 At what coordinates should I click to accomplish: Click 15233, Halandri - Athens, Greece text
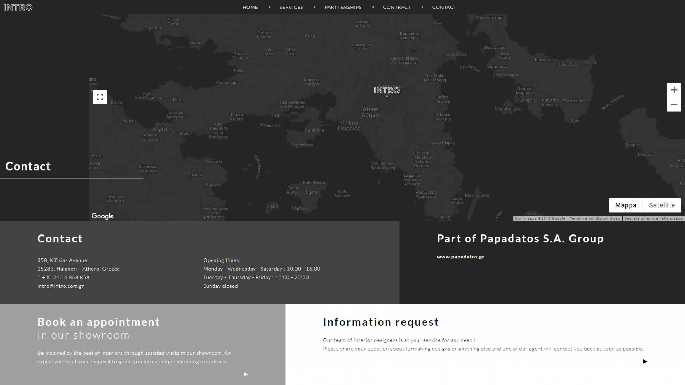coord(79,269)
